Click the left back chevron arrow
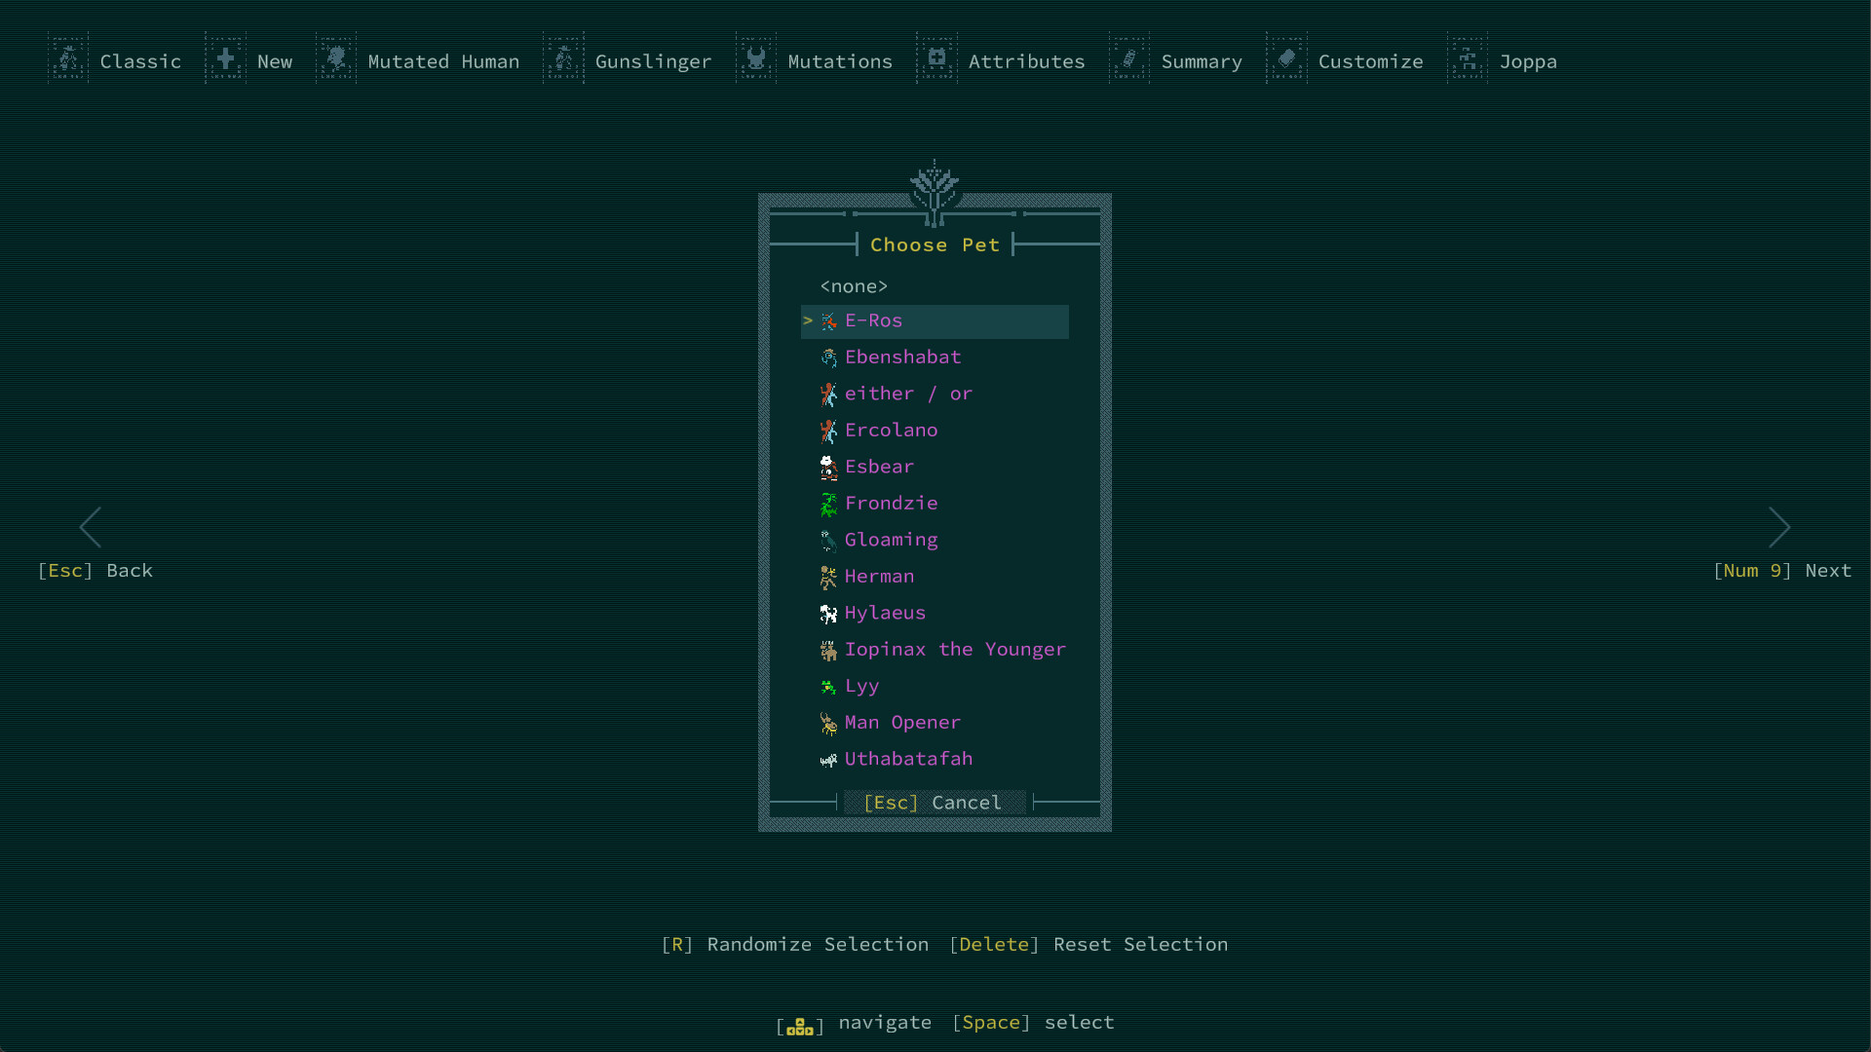 91,527
